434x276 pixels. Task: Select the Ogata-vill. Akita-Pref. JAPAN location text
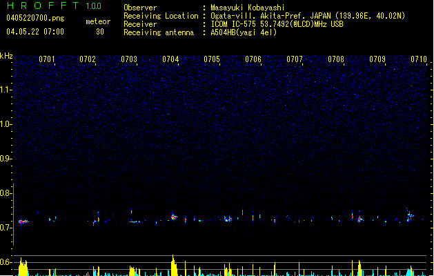pos(308,16)
